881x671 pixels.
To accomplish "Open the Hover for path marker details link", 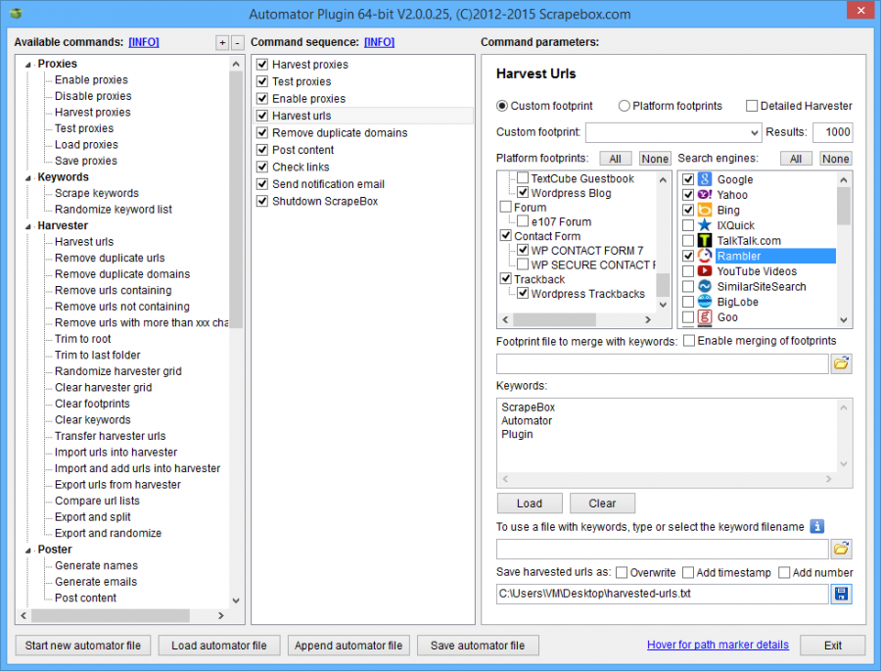I will [718, 645].
